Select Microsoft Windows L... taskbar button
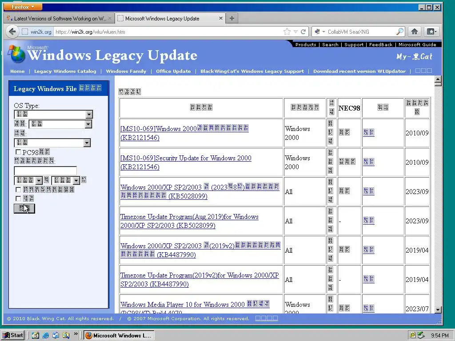Viewport: 455px width, 341px height. [x=119, y=336]
